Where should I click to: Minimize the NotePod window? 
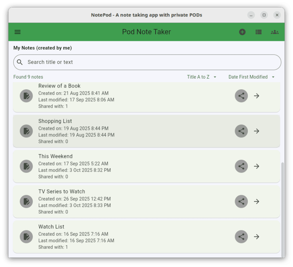click(x=251, y=15)
